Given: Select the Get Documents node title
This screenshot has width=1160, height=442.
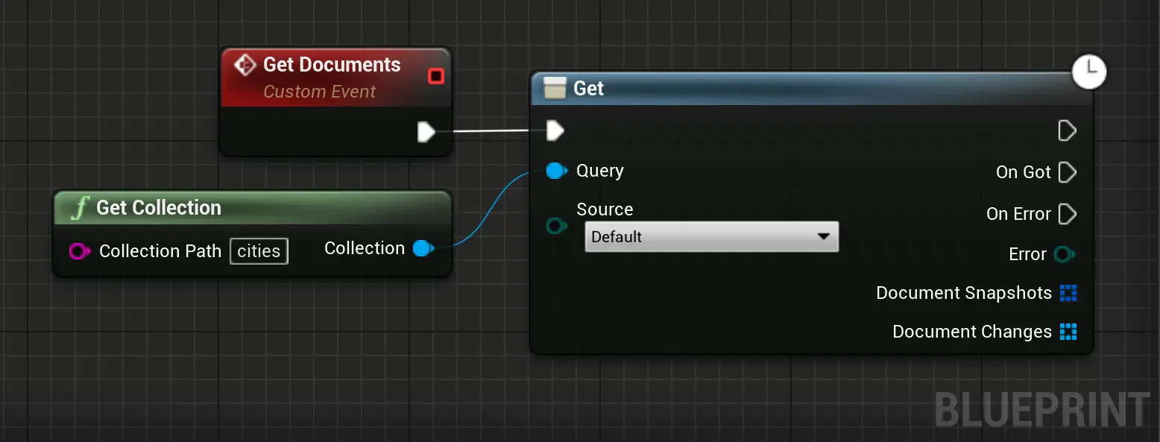Looking at the screenshot, I should coord(332,65).
